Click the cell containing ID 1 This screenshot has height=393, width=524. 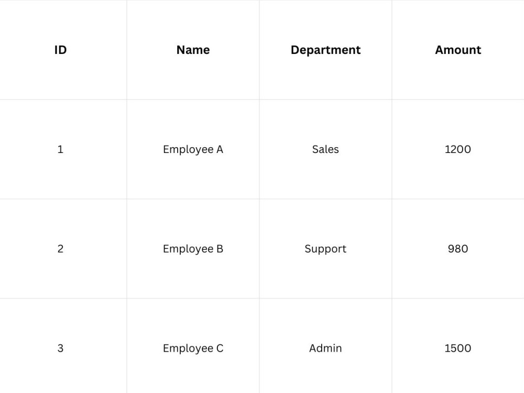pyautogui.click(x=63, y=149)
